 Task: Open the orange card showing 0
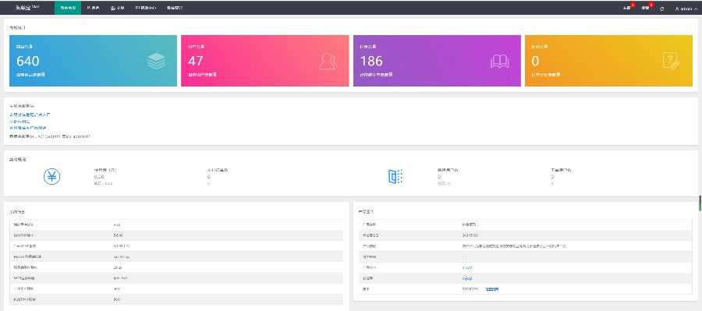point(608,61)
